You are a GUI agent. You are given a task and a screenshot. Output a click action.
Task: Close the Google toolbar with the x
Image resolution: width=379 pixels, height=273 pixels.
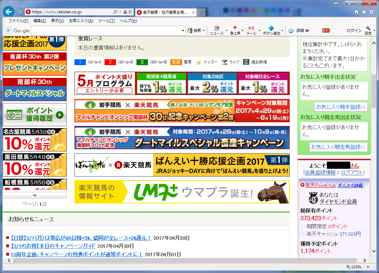8,30
